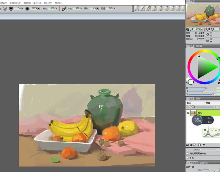The height and width of the screenshot is (172, 220).
Task: Open the 窗口(W) menu
Action: pos(48,3)
